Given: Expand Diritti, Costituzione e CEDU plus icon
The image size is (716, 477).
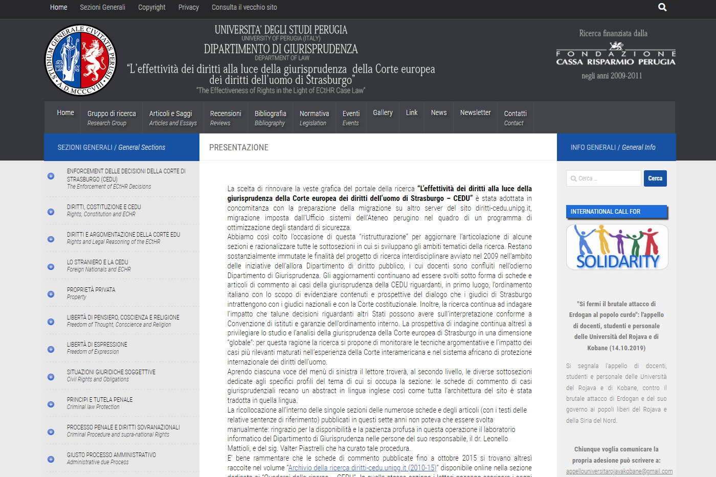Looking at the screenshot, I should click(x=51, y=212).
